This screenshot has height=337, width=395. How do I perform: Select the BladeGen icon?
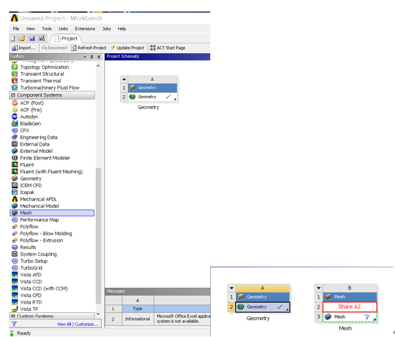pyautogui.click(x=15, y=124)
